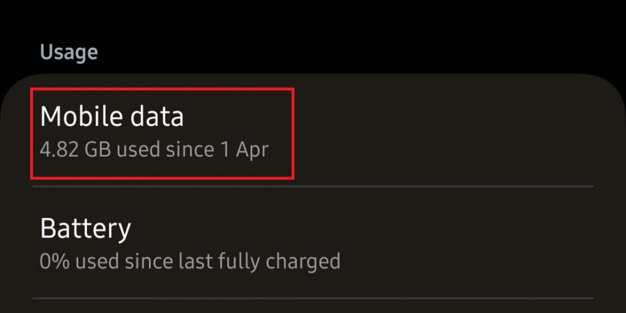Click "4.82 GB used since 1 Apr" subtitle
The height and width of the screenshot is (313, 626).
[x=154, y=150]
